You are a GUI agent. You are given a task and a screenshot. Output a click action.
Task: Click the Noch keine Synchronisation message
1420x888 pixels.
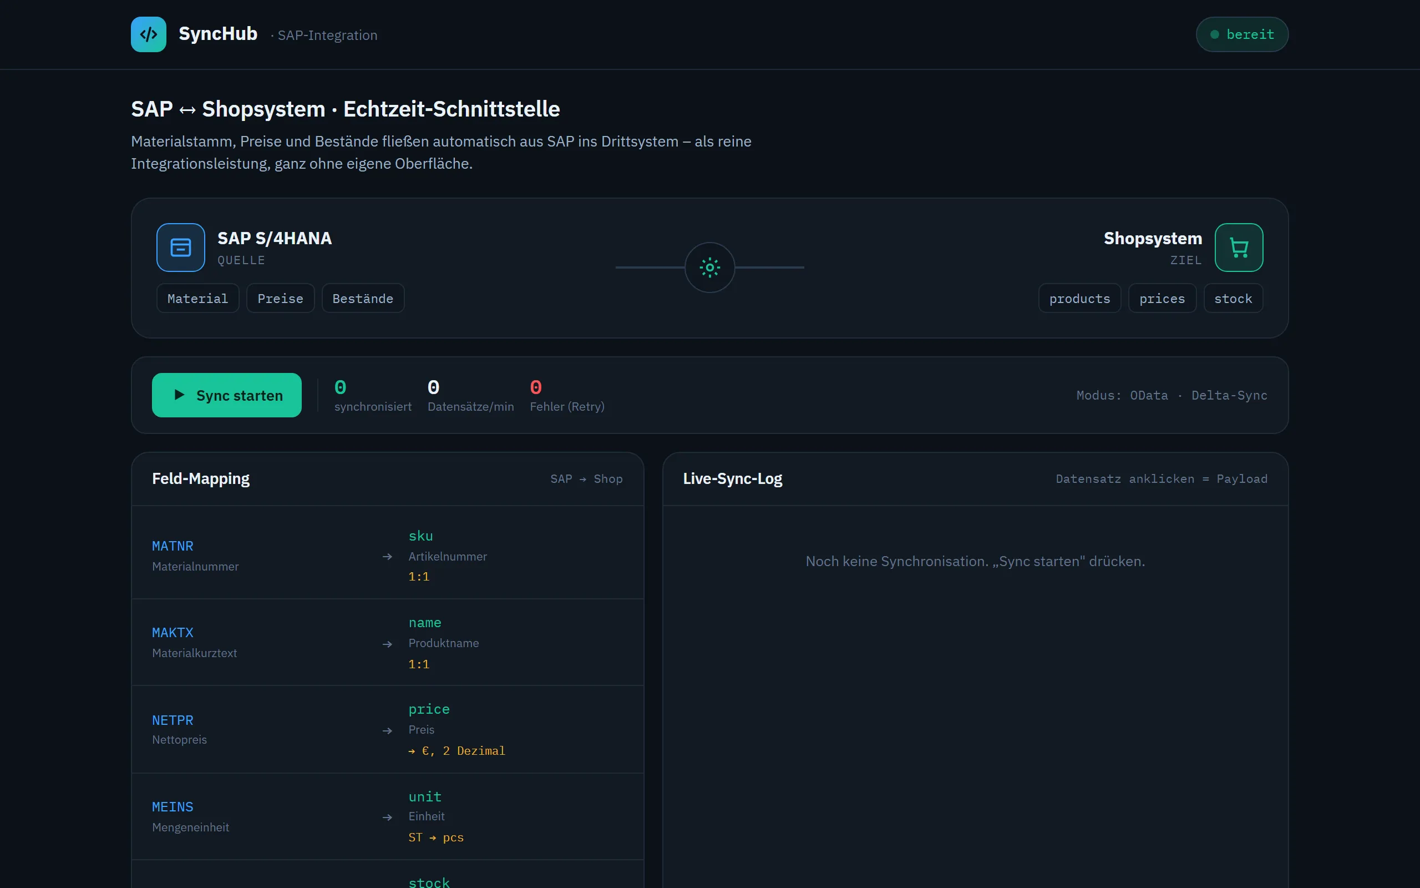pyautogui.click(x=975, y=562)
